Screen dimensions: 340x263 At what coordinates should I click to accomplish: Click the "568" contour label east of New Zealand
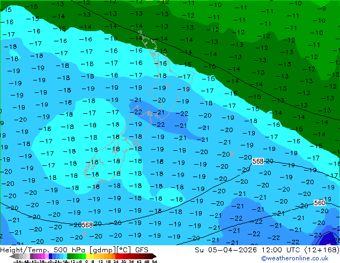[258, 162]
